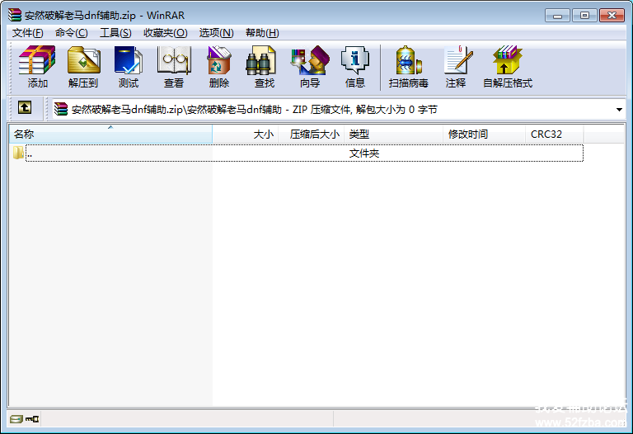Open the Options (选项) menu
The width and height of the screenshot is (633, 434).
coord(217,33)
